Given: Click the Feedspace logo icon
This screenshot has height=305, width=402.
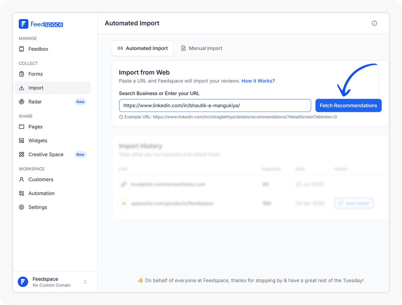Looking at the screenshot, I should pyautogui.click(x=23, y=24).
